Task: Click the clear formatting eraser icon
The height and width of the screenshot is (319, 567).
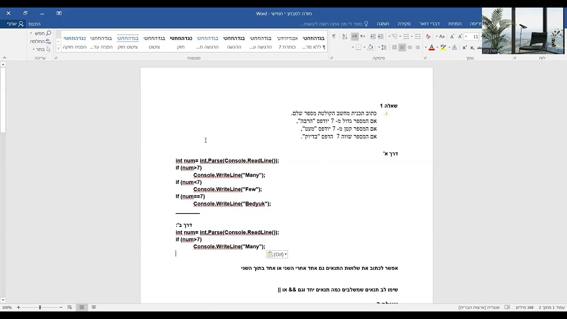Action: [428, 36]
